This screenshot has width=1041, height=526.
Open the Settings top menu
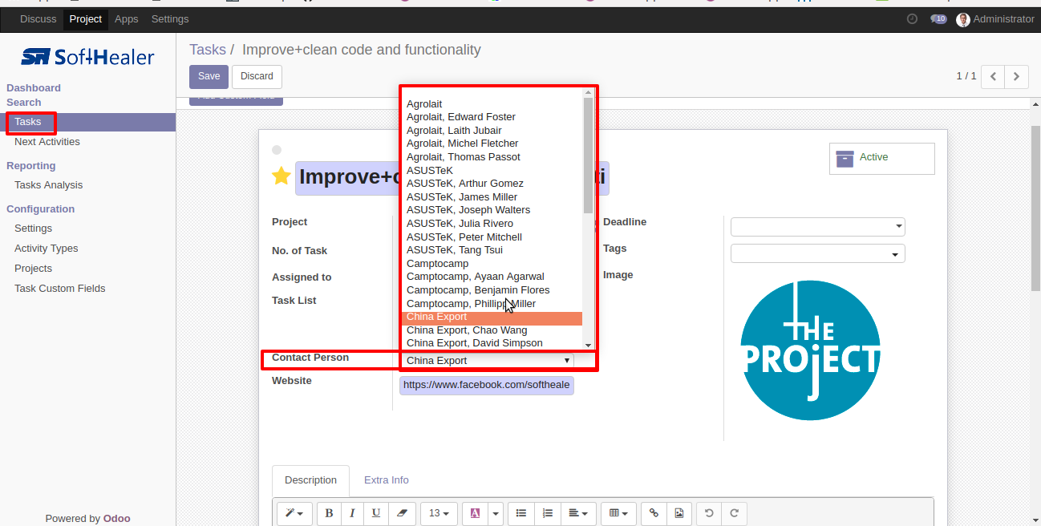(170, 19)
